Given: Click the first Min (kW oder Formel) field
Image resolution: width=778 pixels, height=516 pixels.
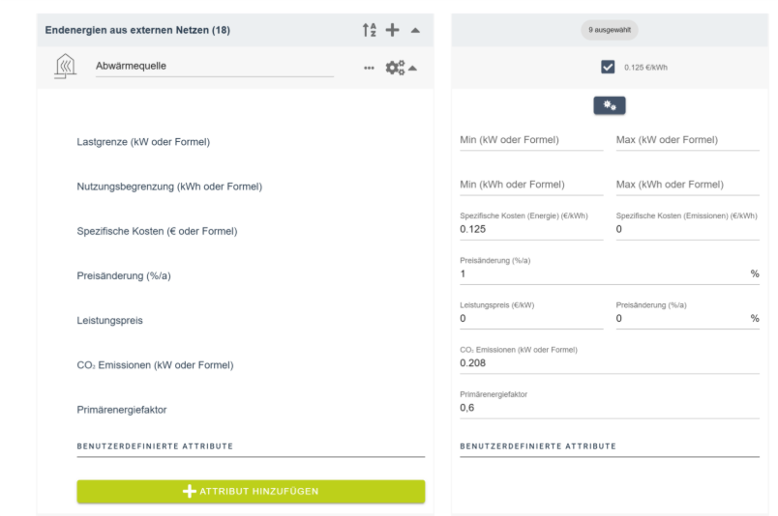Looking at the screenshot, I should (531, 140).
